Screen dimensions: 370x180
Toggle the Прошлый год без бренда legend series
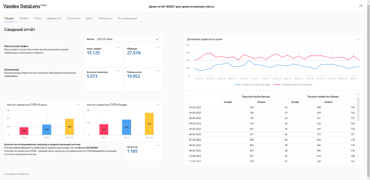(x=252, y=84)
